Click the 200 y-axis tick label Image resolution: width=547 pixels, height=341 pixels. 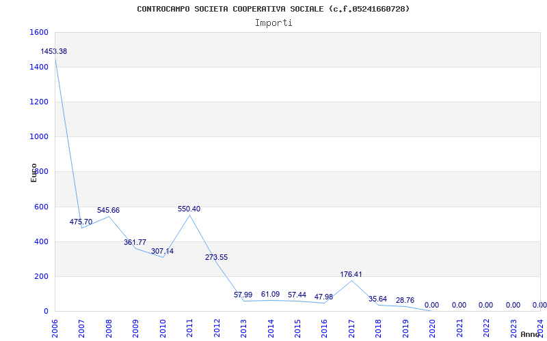pos(41,276)
